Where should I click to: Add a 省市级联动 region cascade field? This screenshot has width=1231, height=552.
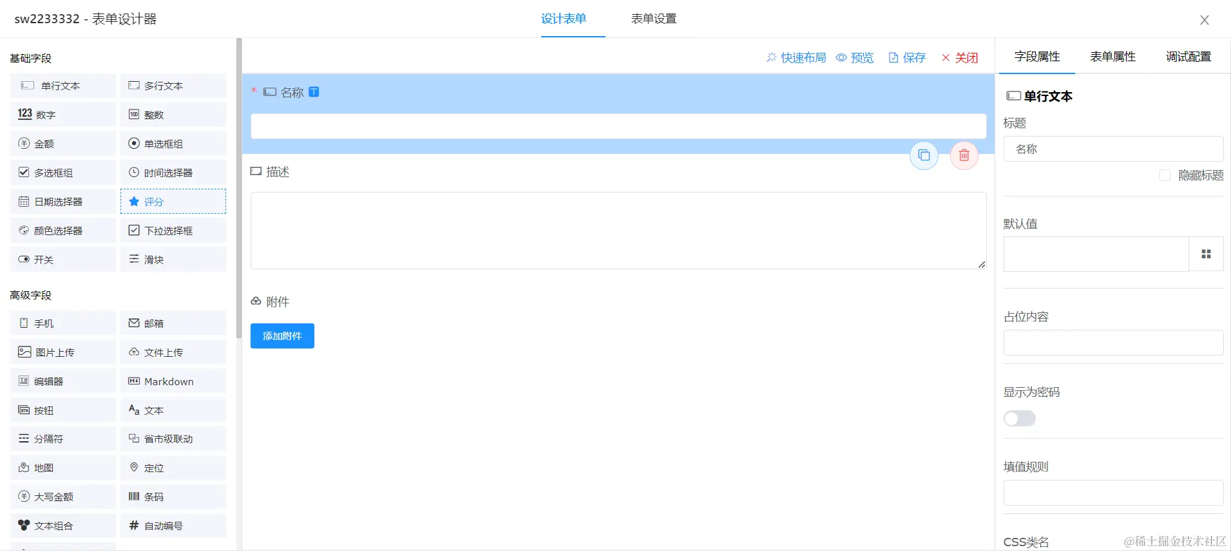pos(173,439)
